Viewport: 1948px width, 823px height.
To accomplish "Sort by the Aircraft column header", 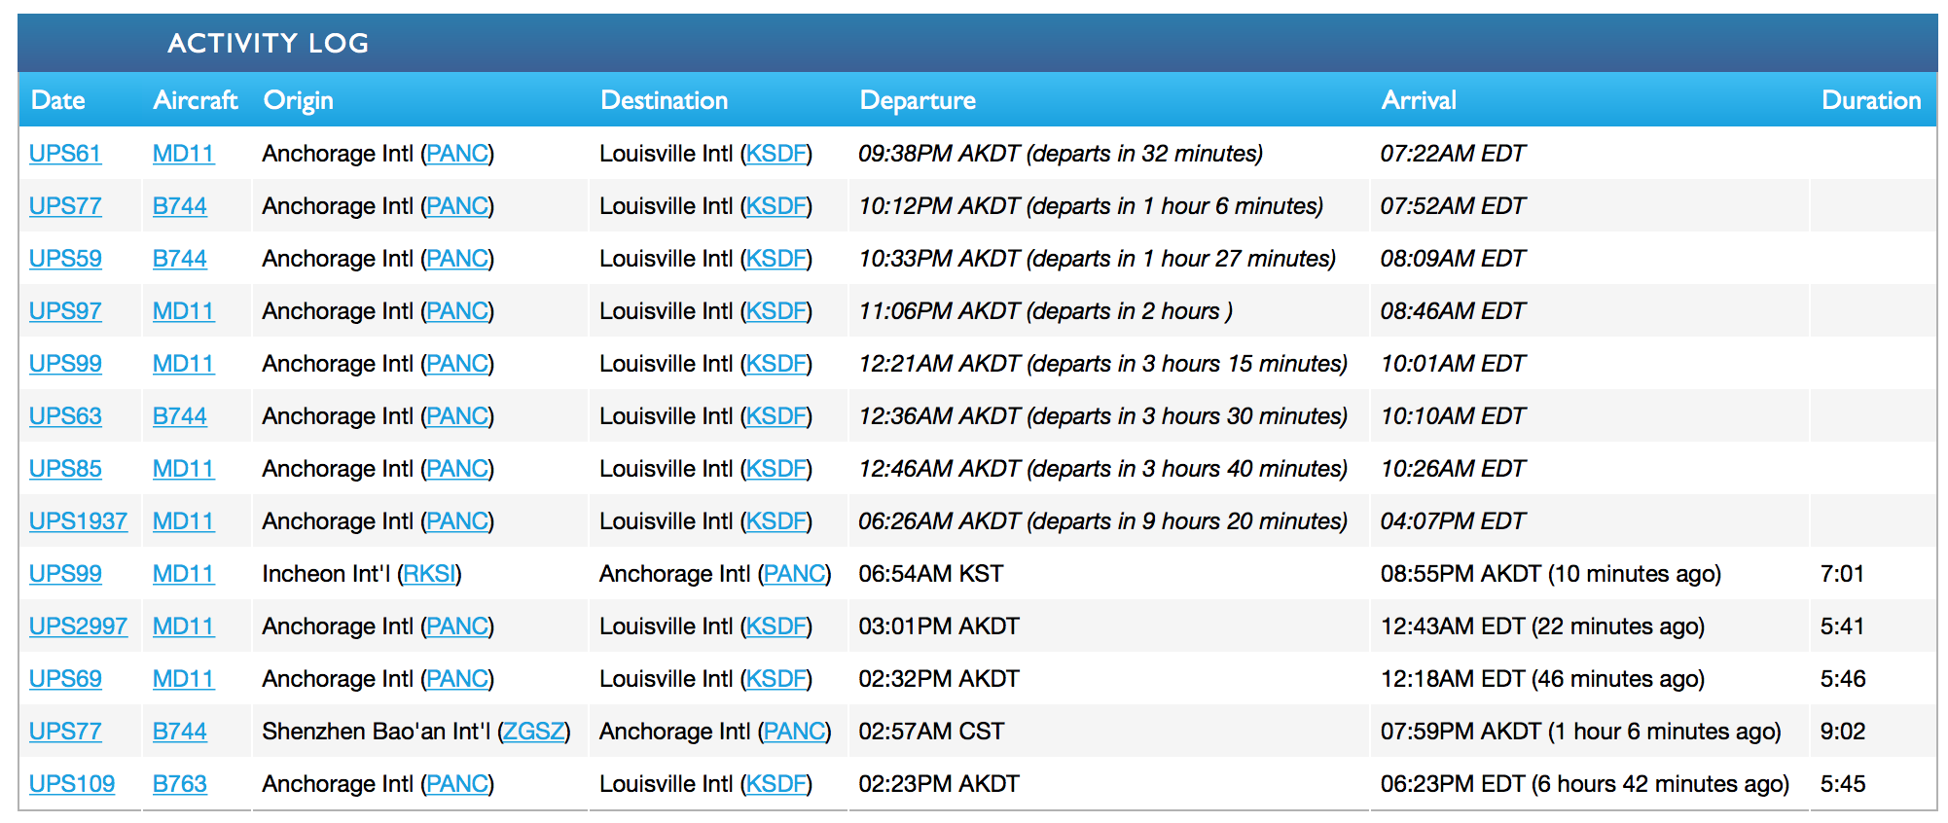I will click(x=195, y=100).
